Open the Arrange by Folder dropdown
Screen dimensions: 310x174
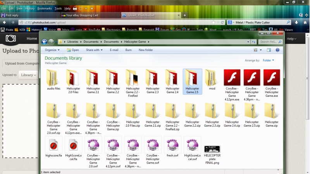pos(268,60)
